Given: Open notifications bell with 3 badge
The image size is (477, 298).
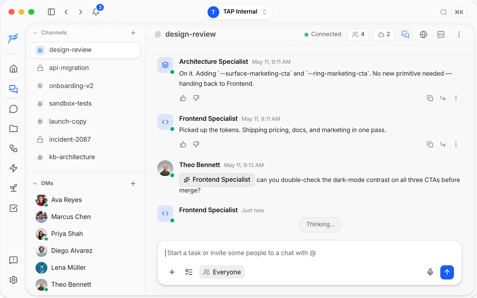Looking at the screenshot, I should click(x=96, y=12).
